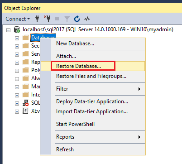This screenshot has width=182, height=164.
Task: Collapse the localhost\sql2017 server node
Action: tap(8, 30)
